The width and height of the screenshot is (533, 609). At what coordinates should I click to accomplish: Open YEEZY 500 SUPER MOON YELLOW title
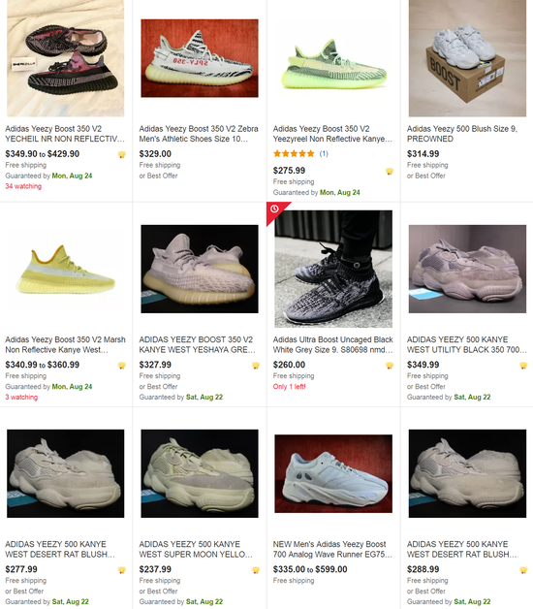click(196, 549)
